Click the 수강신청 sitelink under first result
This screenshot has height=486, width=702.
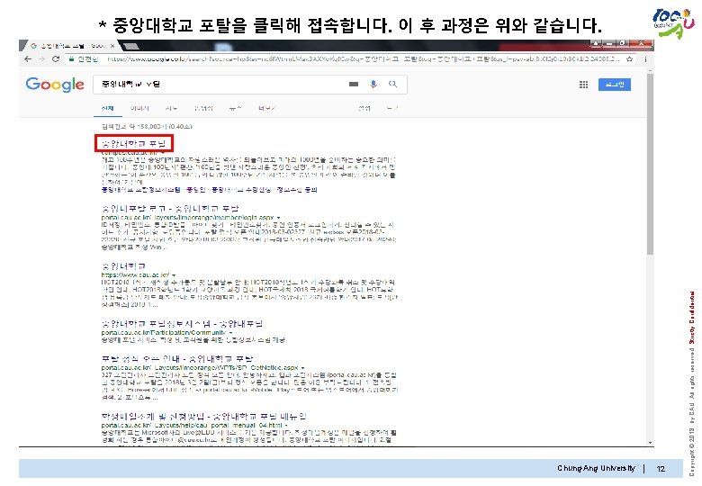click(241, 190)
